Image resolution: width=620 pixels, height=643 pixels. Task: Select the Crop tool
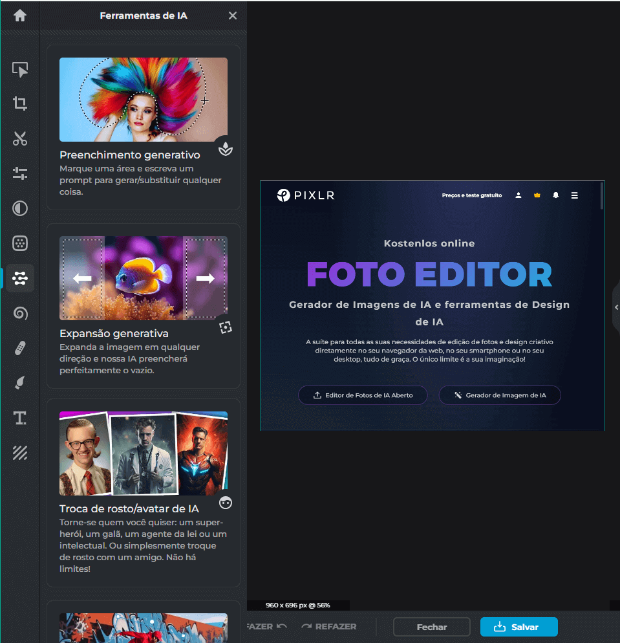19,104
